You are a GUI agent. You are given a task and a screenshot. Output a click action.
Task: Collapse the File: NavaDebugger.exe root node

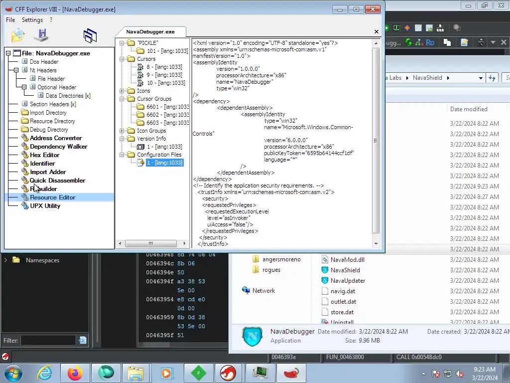8,53
